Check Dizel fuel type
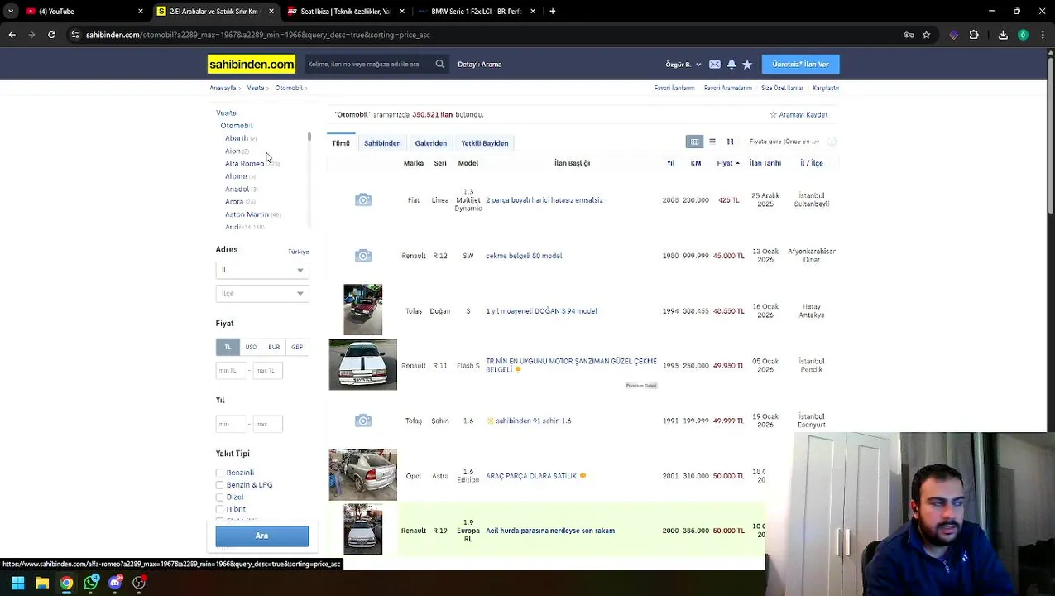Screen dimensions: 1055x596 coord(220,497)
